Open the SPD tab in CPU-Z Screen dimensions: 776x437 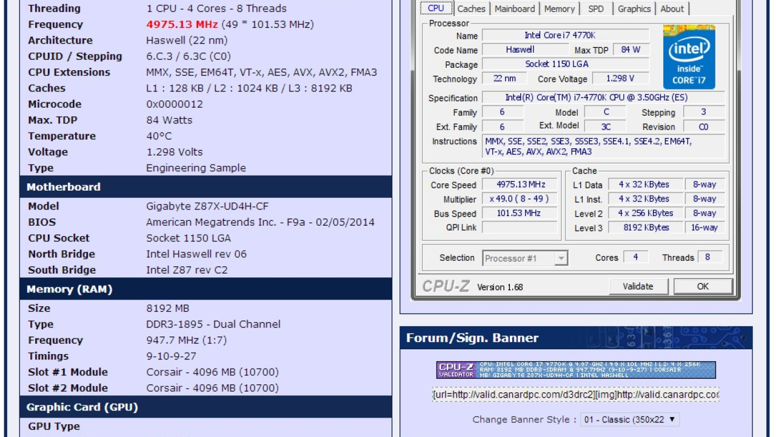(x=596, y=8)
